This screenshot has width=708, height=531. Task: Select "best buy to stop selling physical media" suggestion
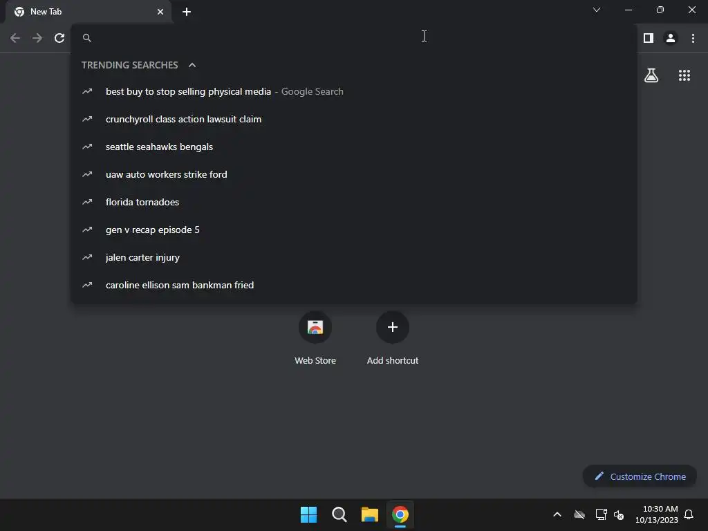[x=354, y=92]
